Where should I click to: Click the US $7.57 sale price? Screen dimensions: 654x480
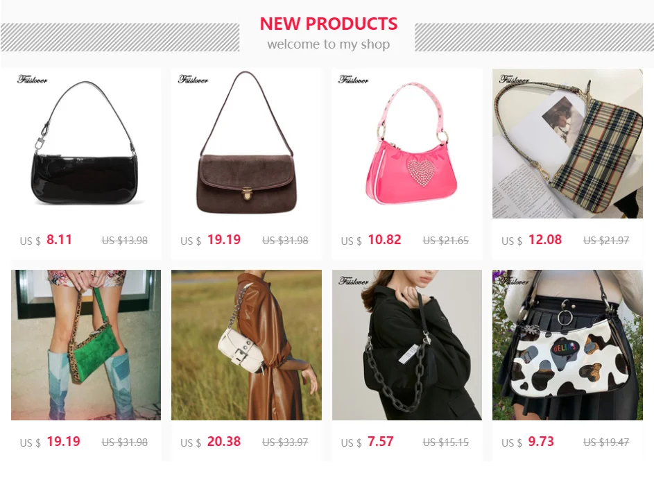368,442
